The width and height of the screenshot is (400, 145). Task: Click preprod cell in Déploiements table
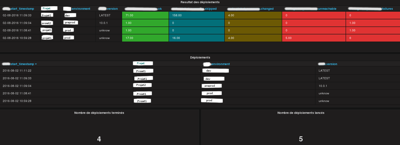pos(212,86)
